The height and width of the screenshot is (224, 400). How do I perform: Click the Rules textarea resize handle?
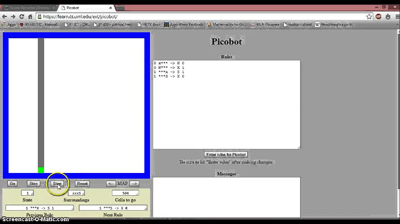299,147
